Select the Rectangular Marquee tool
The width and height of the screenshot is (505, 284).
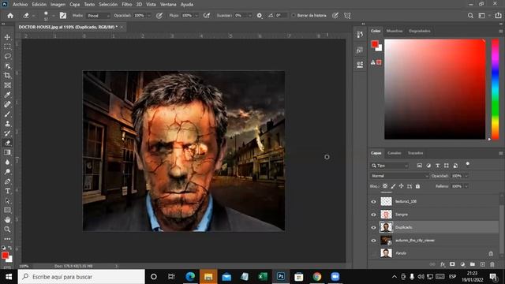(x=7, y=47)
